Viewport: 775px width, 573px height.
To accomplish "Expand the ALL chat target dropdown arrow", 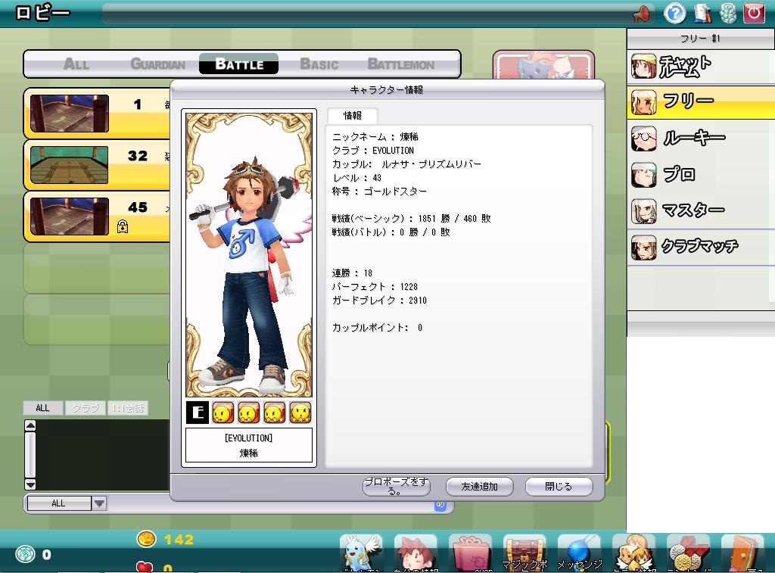I will tap(99, 503).
